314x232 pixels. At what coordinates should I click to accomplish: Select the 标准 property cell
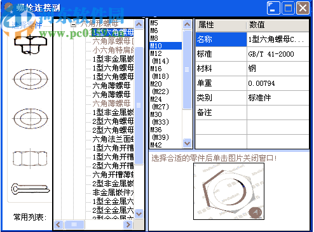[221, 54]
